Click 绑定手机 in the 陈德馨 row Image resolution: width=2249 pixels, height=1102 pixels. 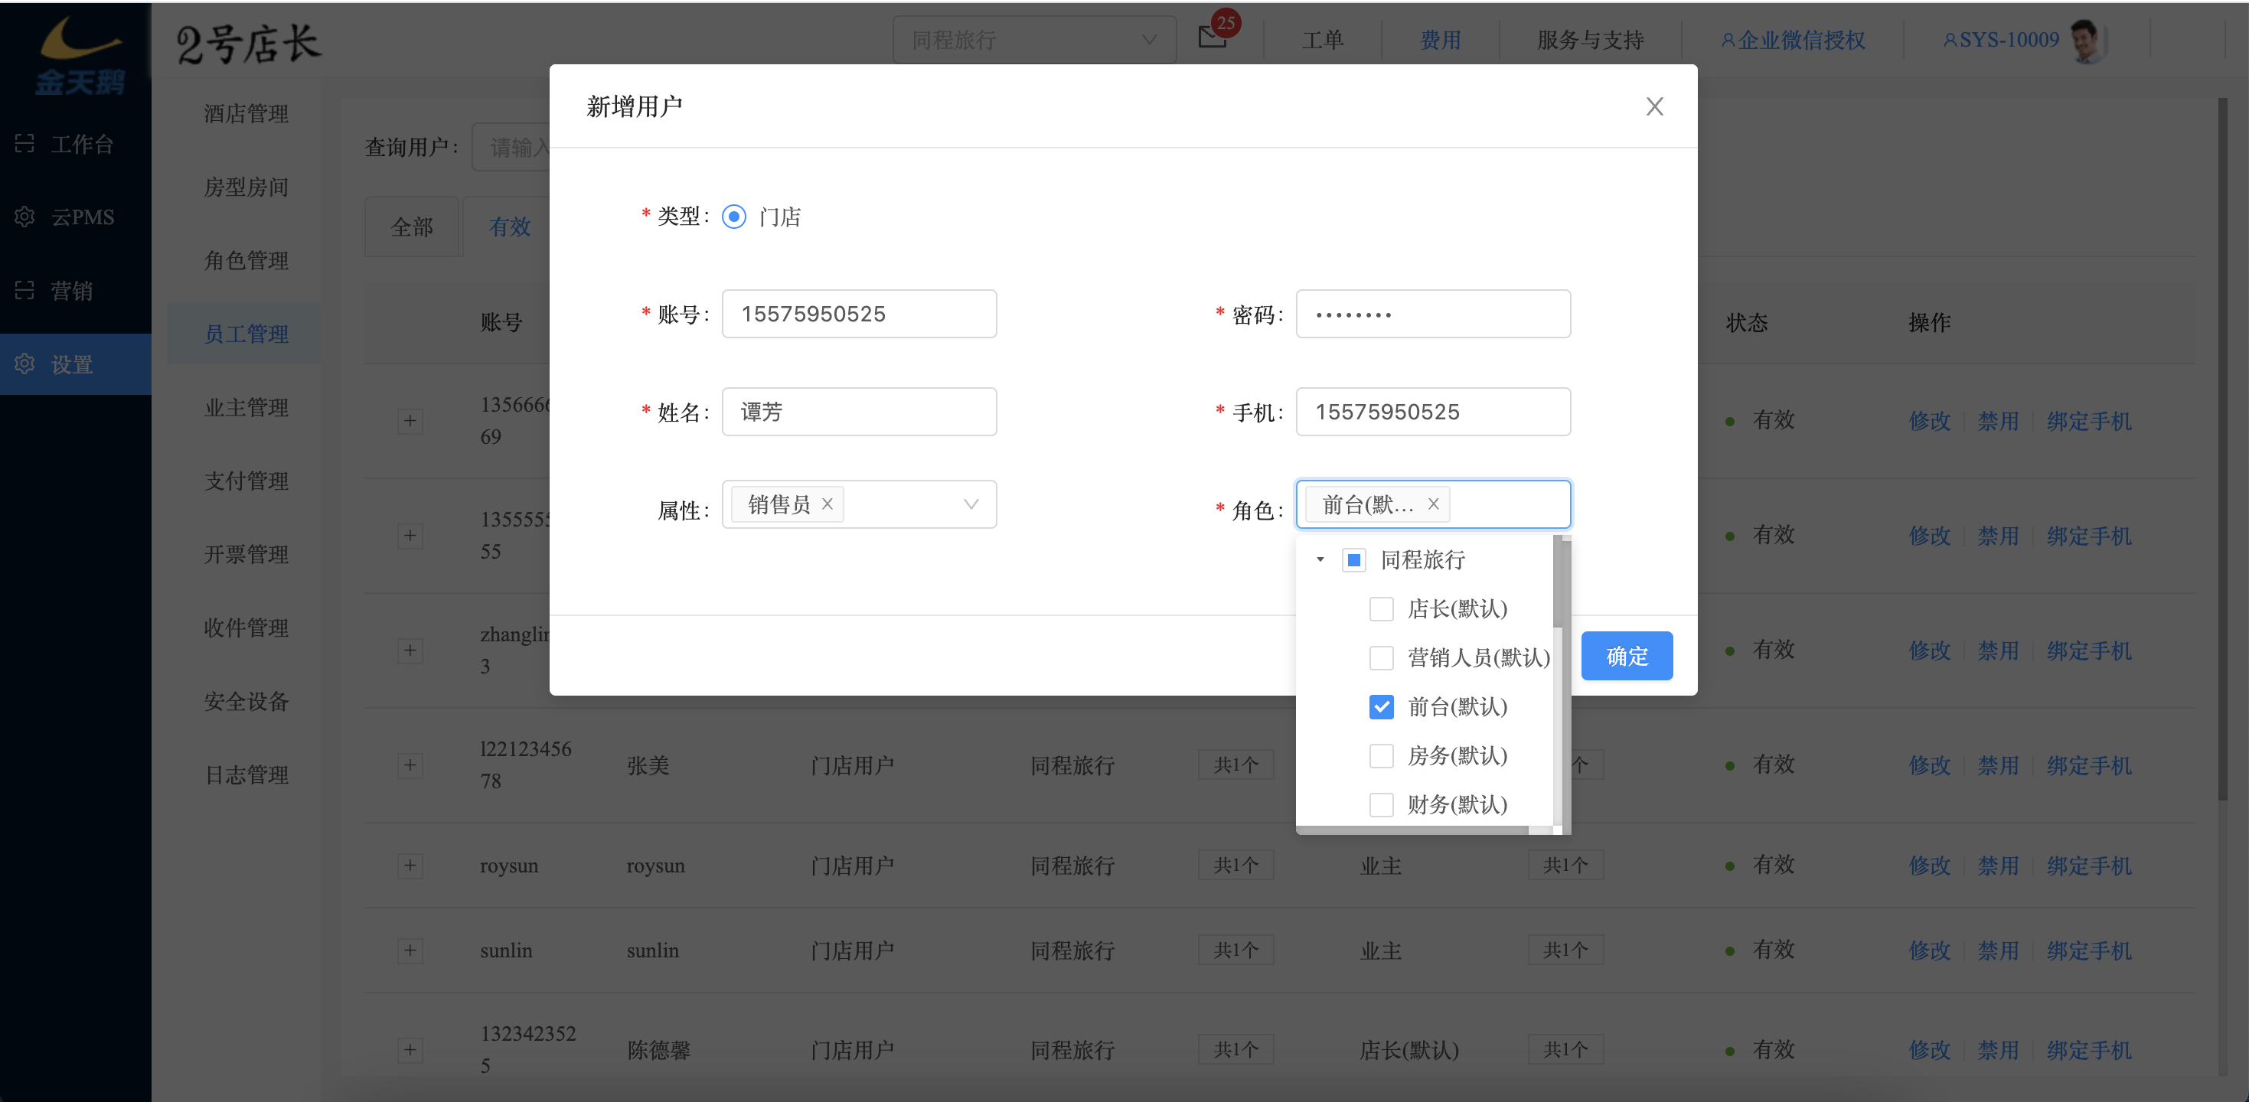[2088, 1050]
